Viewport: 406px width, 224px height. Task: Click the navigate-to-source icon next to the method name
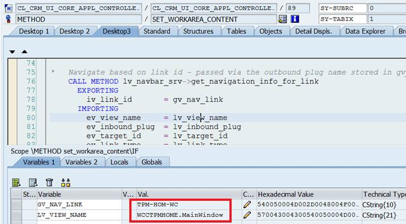point(283,19)
